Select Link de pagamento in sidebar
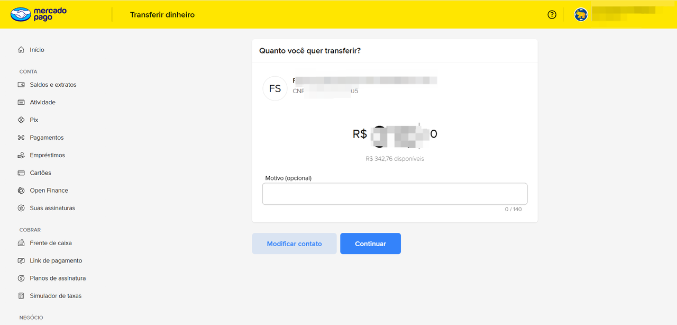Viewport: 677px width, 325px height. [56, 260]
